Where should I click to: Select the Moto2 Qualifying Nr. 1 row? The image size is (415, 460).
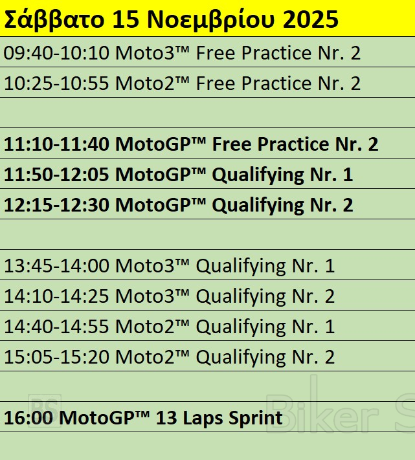(169, 327)
